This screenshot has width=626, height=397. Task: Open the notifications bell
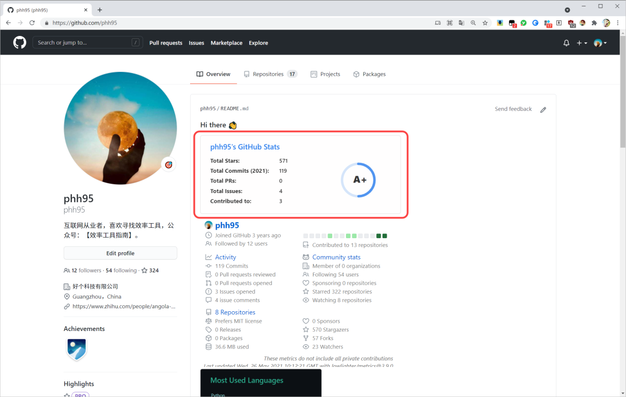(x=566, y=43)
